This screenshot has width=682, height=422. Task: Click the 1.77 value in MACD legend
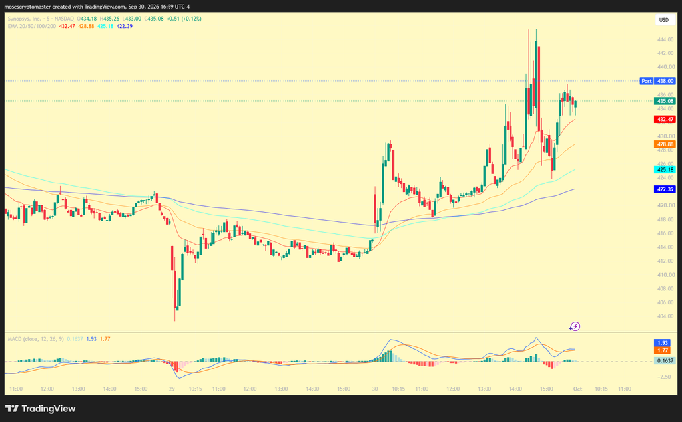click(x=105, y=339)
